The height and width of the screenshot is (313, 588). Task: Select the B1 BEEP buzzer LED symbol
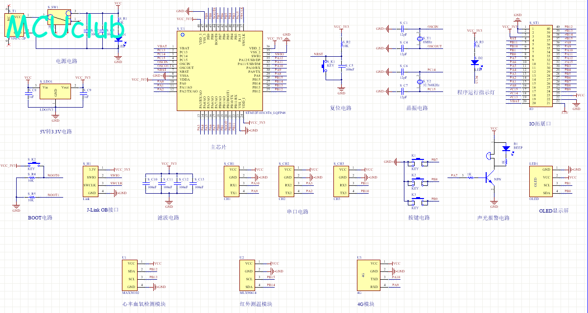(x=506, y=148)
